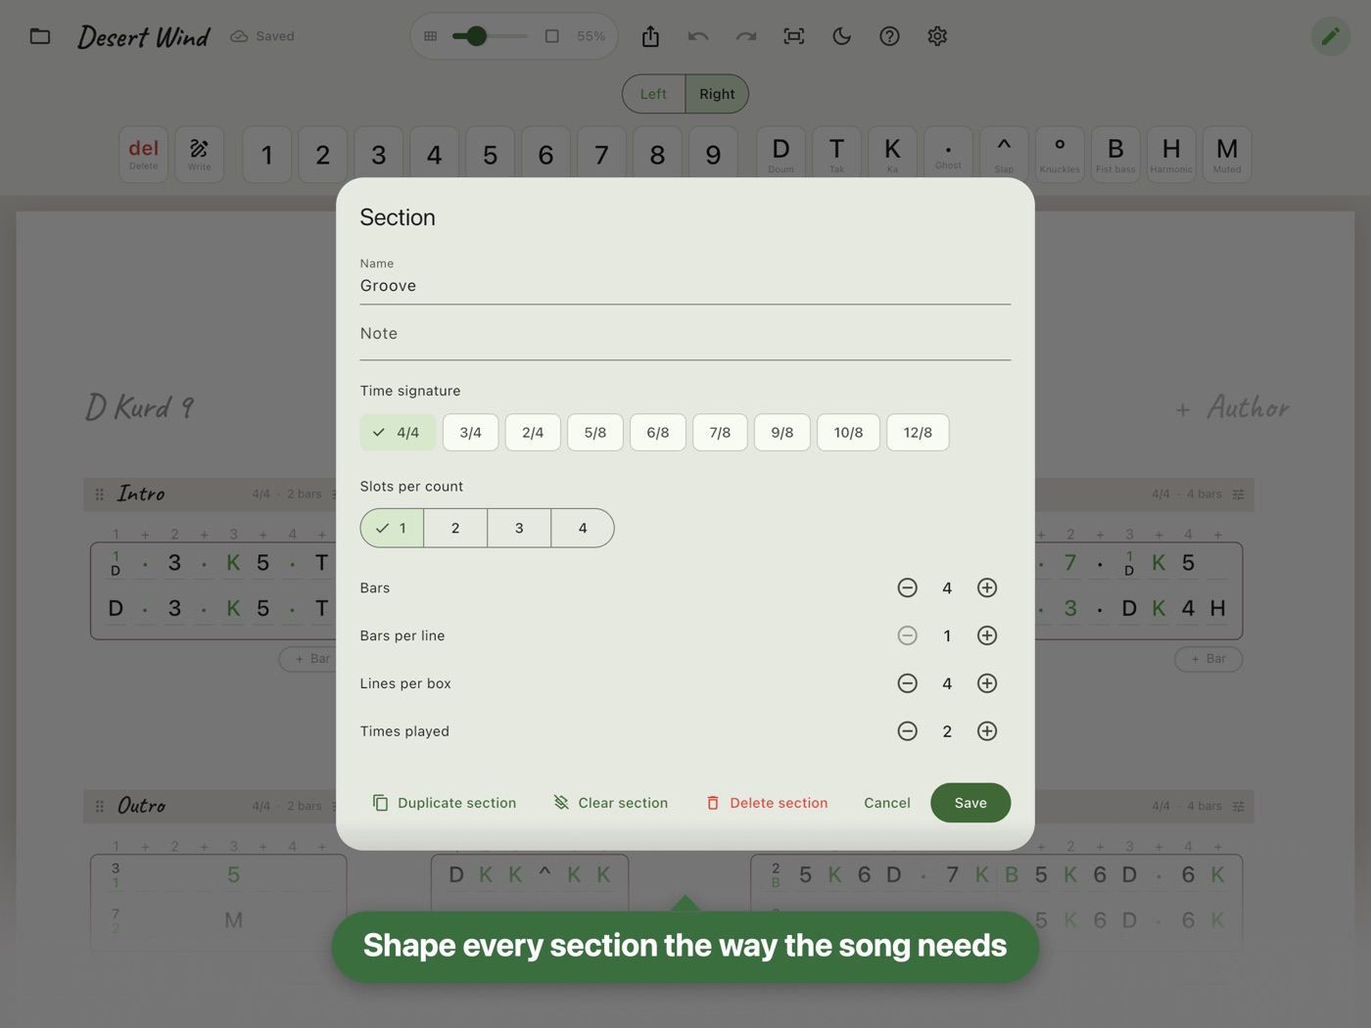
Task: Click Duplicate section button
Action: pos(445,804)
